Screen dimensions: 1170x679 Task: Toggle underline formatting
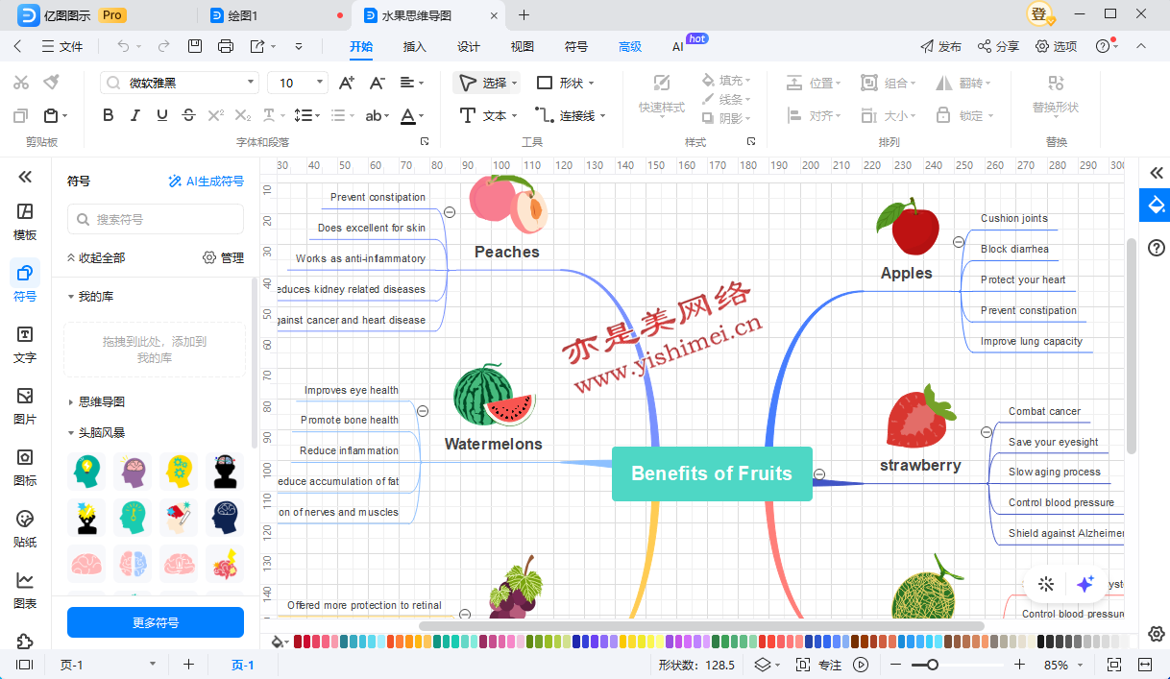pyautogui.click(x=161, y=115)
